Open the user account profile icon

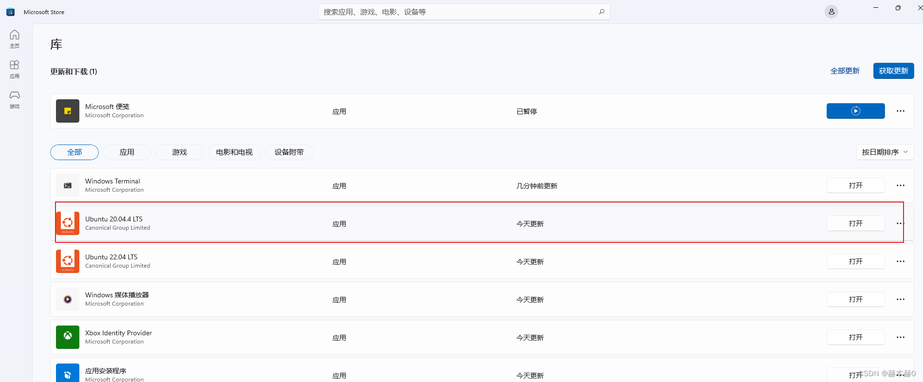pyautogui.click(x=831, y=12)
